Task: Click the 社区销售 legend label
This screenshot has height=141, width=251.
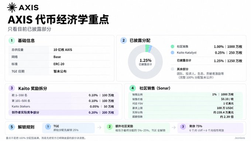Action: click(182, 46)
